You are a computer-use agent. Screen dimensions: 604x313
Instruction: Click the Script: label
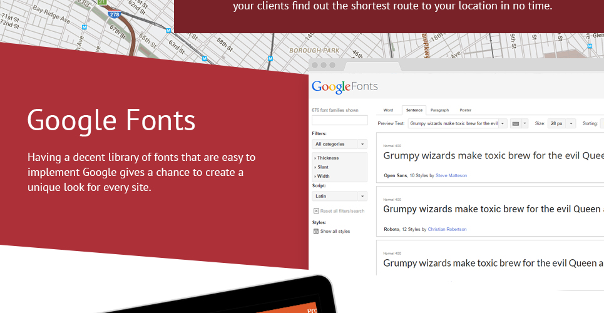[319, 186]
